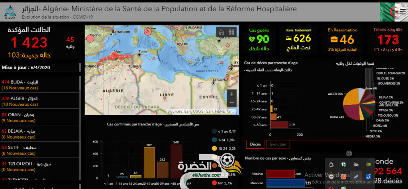Select the 474 BLIDA row
The height and width of the screenshot is (189, 408).
[39, 85]
